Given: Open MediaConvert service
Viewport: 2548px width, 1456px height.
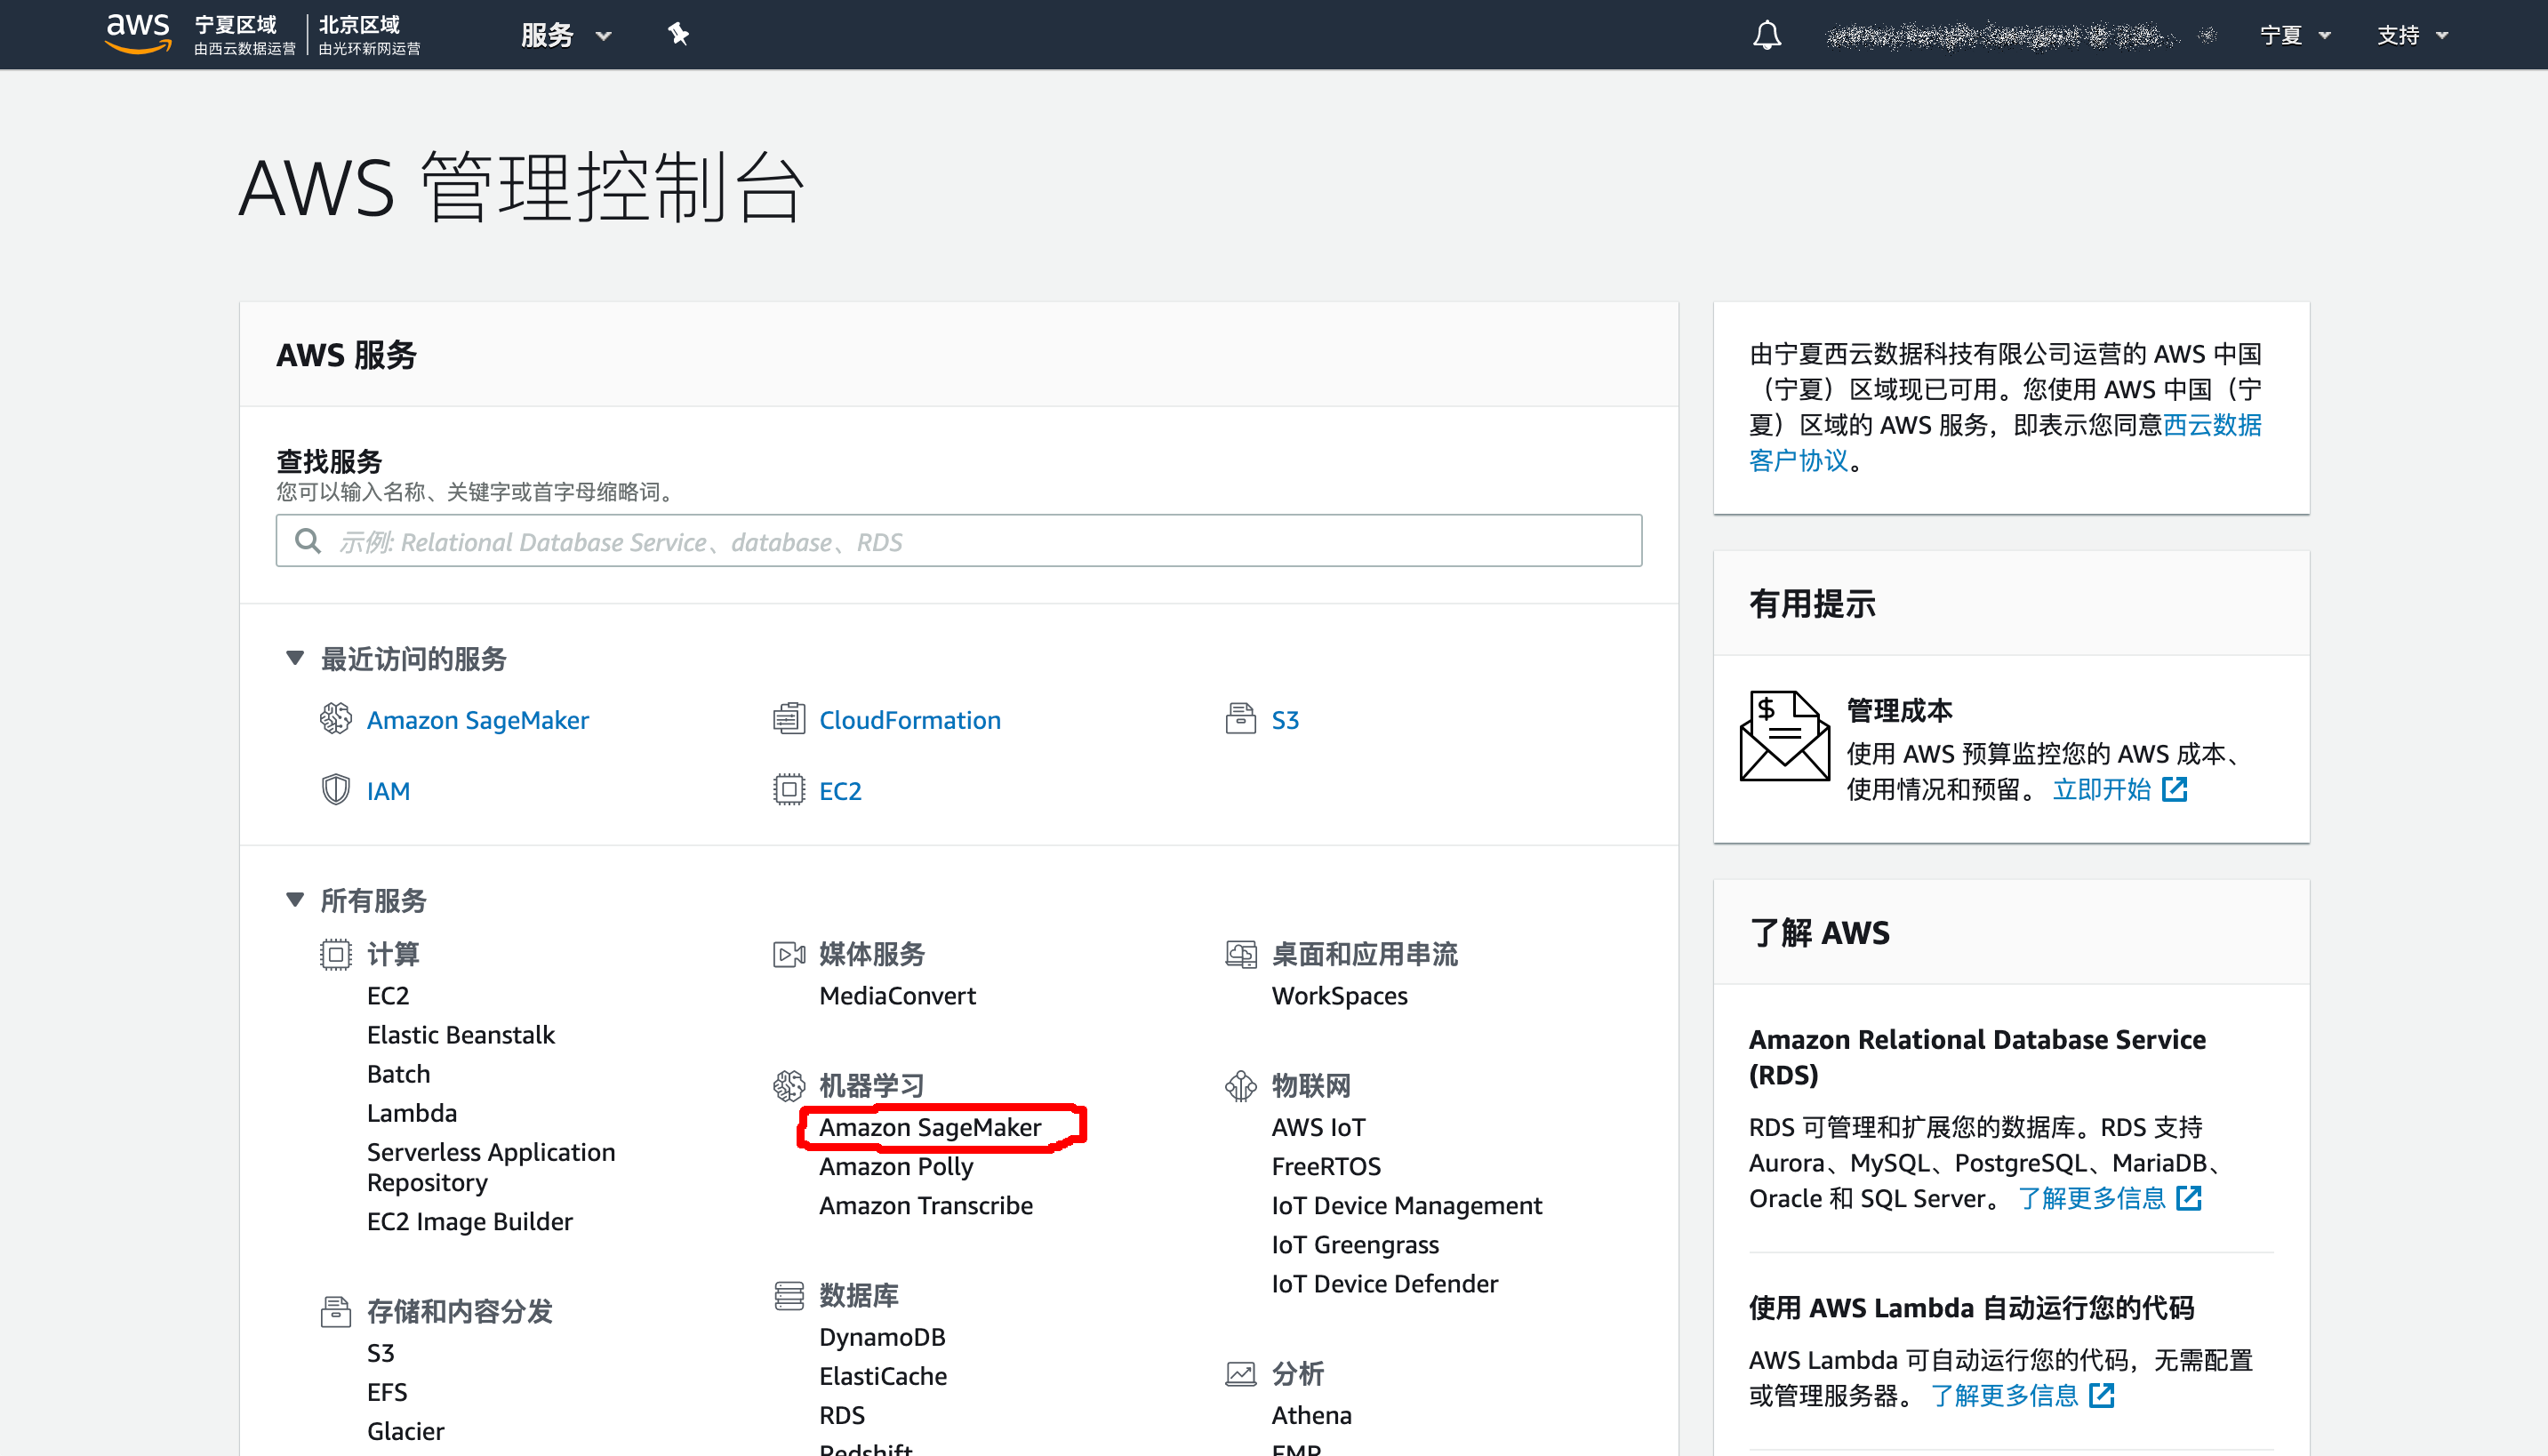Looking at the screenshot, I should (x=898, y=996).
